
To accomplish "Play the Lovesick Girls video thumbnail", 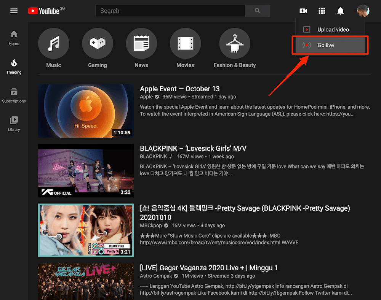I will (86, 170).
